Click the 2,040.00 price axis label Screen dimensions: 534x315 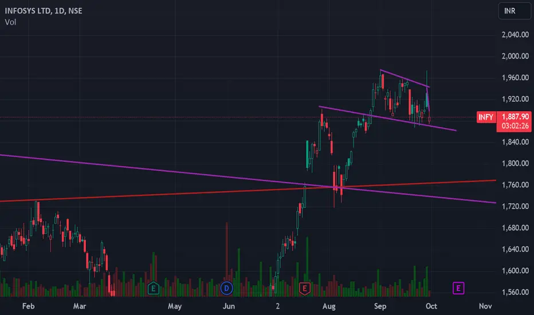click(x=515, y=34)
